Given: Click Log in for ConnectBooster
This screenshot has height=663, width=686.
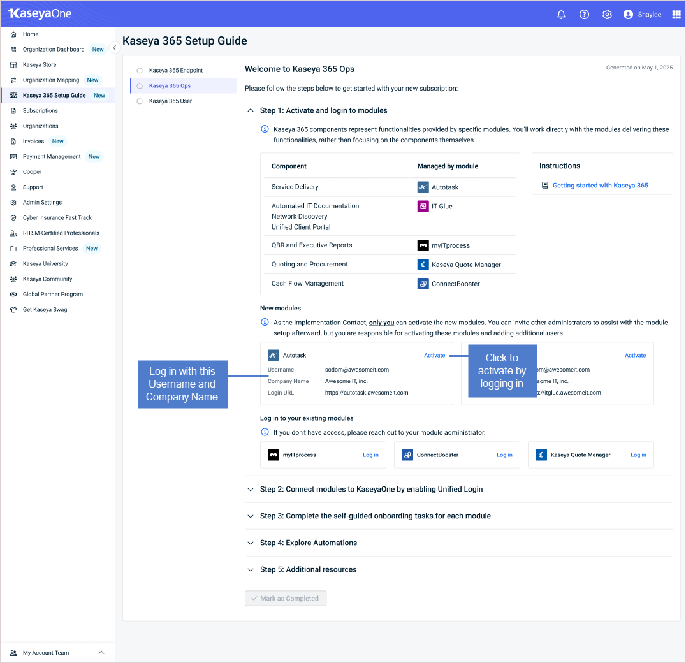Looking at the screenshot, I should (504, 455).
